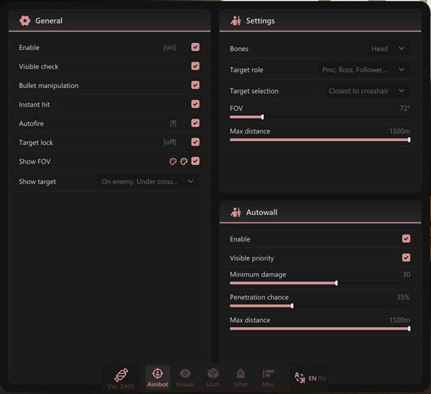Click the candy logo above Ver. 2405
431x394 pixels.
click(121, 374)
